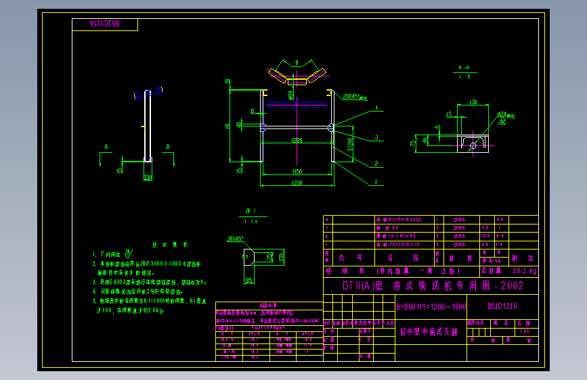This screenshot has height=380, width=587.
Task: Click the 1150 dimension in front view
Action: (297, 171)
